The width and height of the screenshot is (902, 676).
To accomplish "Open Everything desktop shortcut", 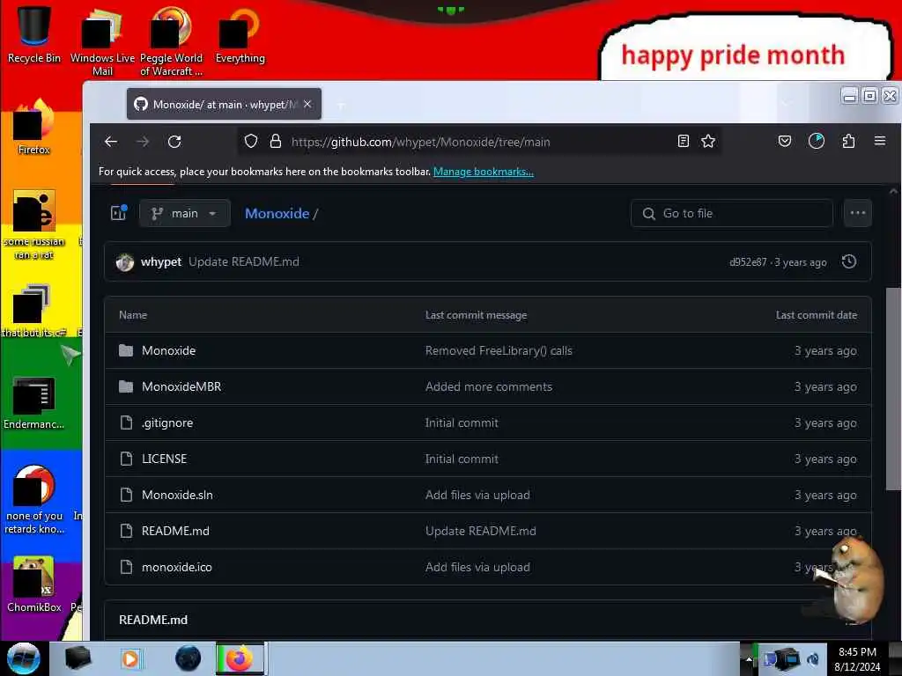I will coord(240,35).
